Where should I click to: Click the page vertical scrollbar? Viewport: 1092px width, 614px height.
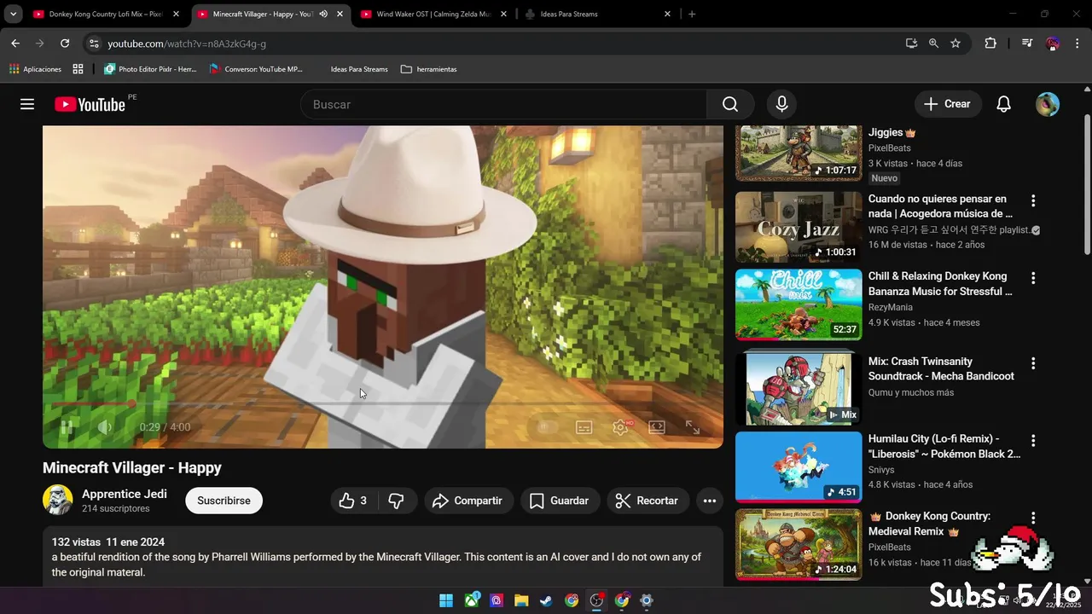[1087, 185]
